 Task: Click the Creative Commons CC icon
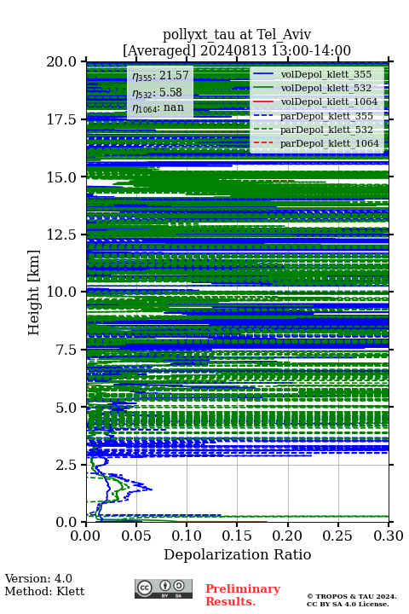(144, 588)
